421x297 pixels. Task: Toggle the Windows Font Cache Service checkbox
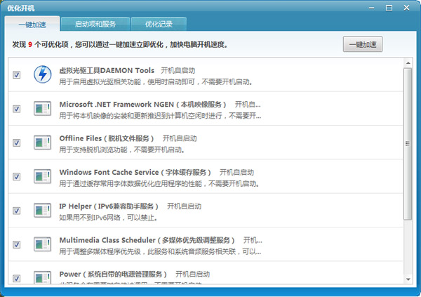coord(17,177)
